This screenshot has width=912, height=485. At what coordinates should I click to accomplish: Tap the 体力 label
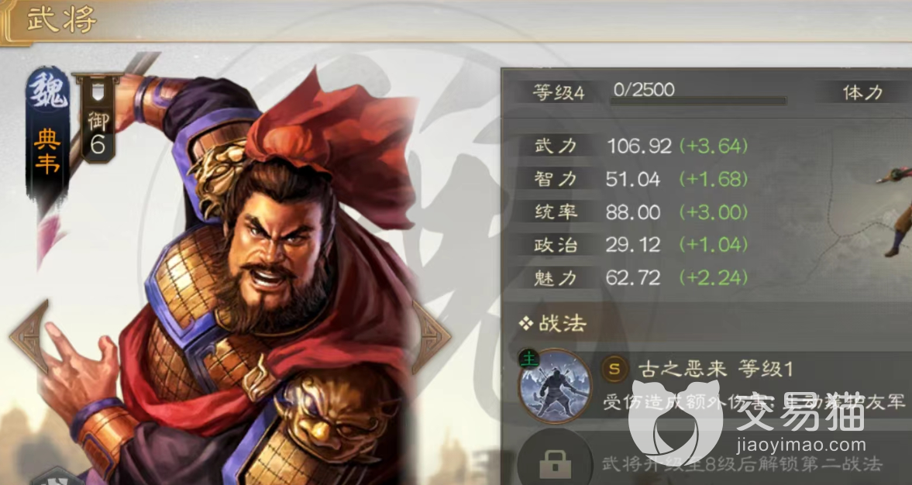[862, 92]
